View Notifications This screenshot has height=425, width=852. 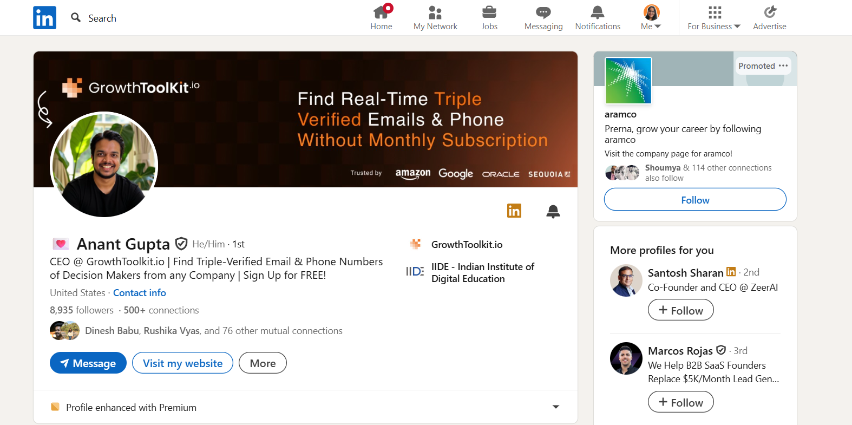tap(598, 18)
